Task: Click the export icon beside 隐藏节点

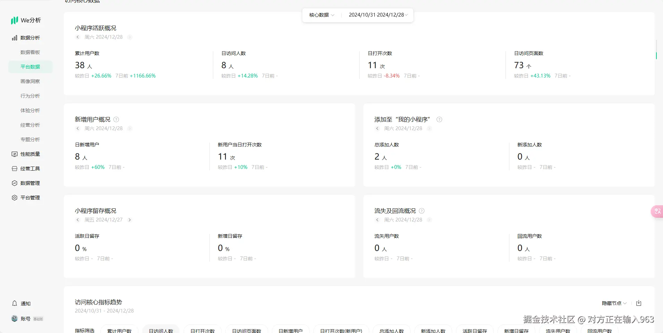Action: [639, 303]
